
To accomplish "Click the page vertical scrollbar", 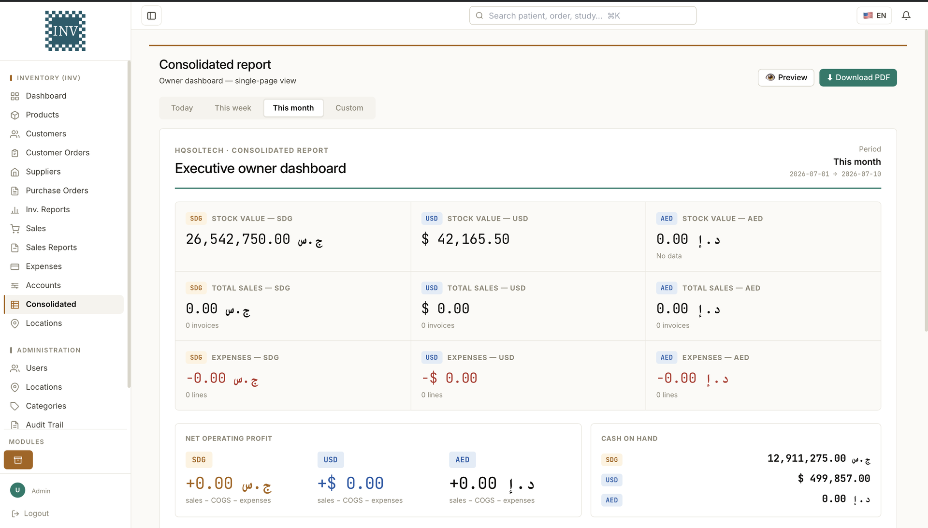I will click(926, 181).
